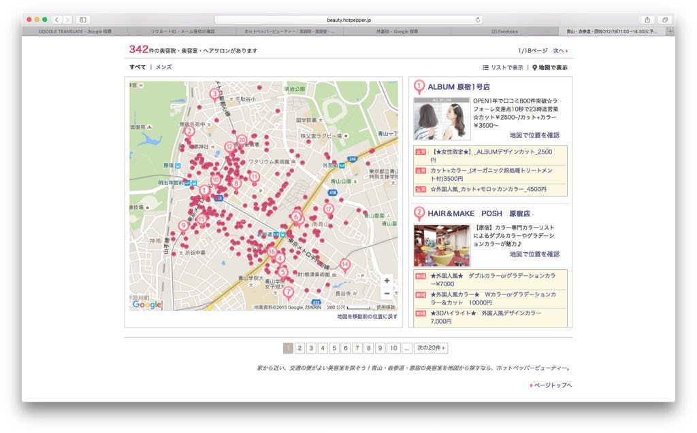Go to pagination page 9
This screenshot has width=697, height=433.
pyautogui.click(x=380, y=348)
